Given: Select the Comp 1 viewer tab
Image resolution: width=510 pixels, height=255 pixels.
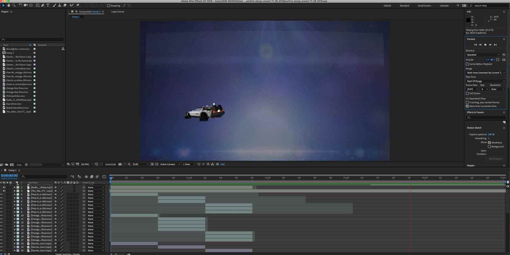Looking at the screenshot, I should [x=75, y=17].
